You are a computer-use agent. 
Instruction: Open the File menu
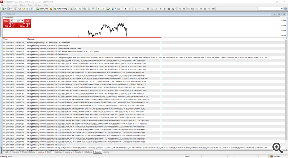(2, 5)
